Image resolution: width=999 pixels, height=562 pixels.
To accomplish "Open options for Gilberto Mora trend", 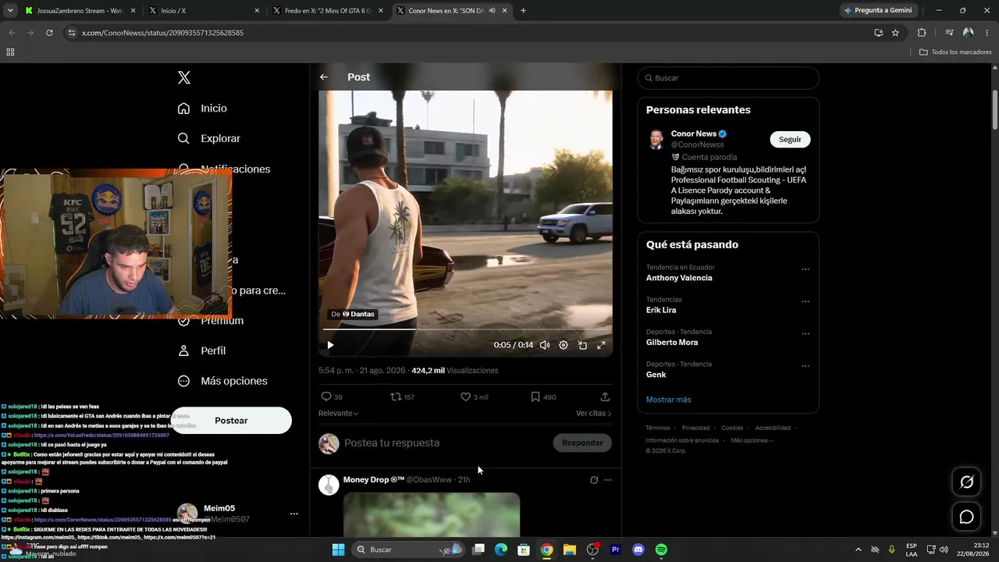I will click(805, 333).
